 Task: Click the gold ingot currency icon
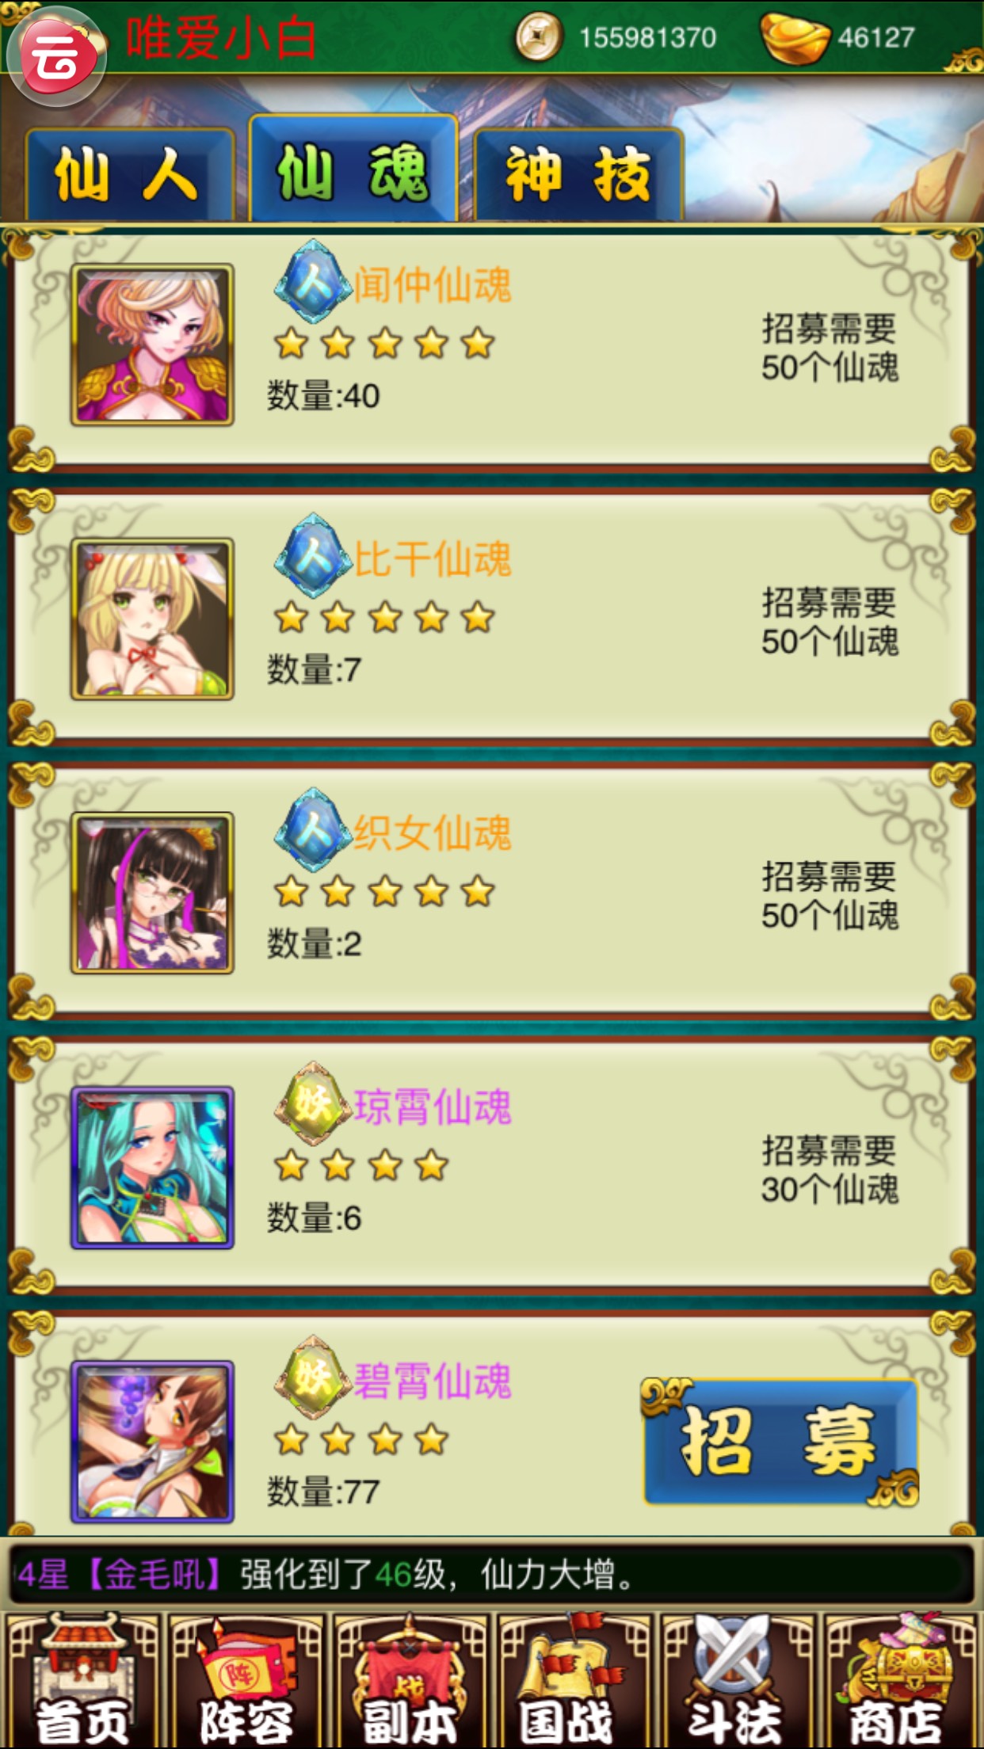coord(794,37)
